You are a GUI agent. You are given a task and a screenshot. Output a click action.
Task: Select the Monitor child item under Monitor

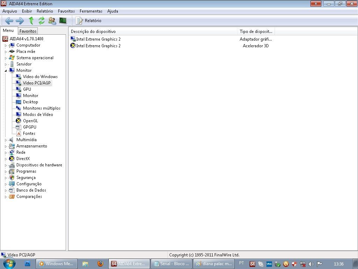(30, 96)
